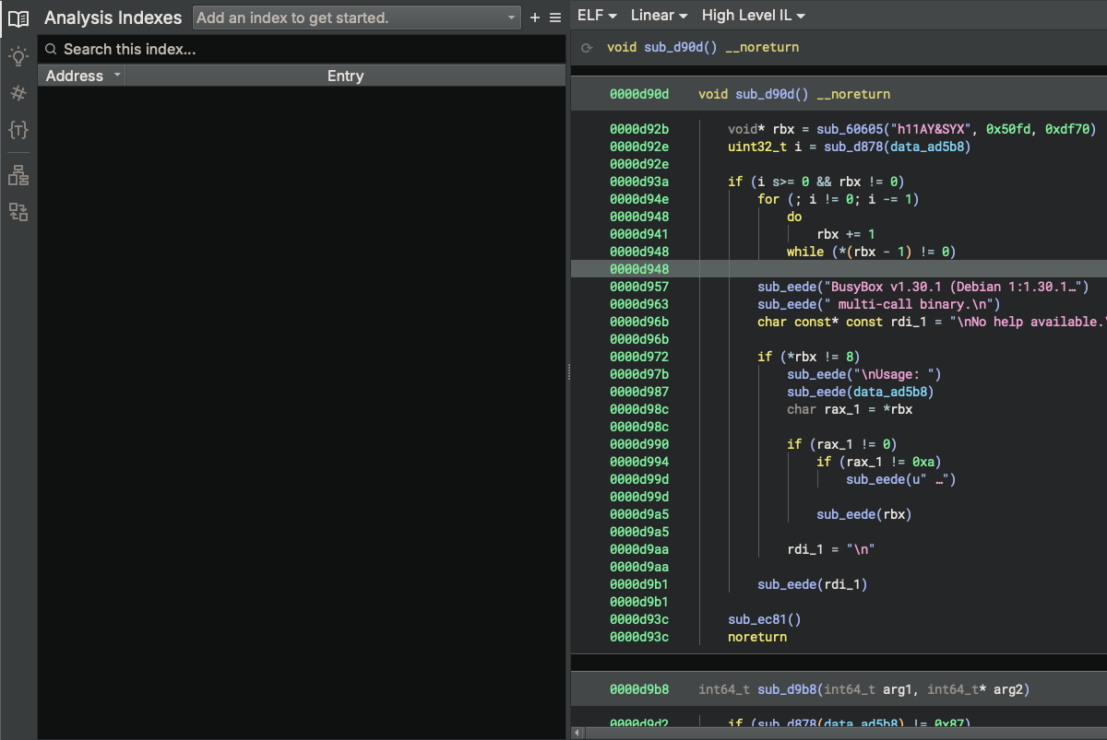
Task: Open the Analysis Indexes book icon
Action: click(18, 18)
